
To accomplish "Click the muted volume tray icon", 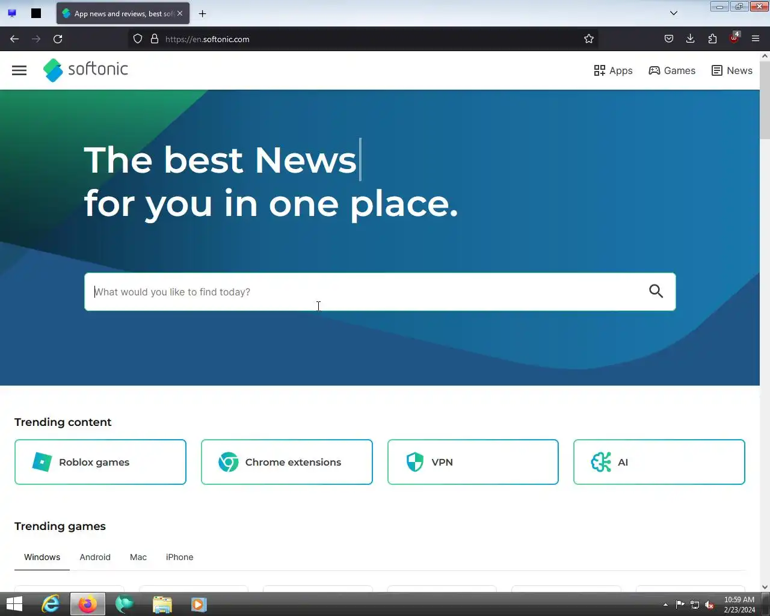I will click(709, 605).
